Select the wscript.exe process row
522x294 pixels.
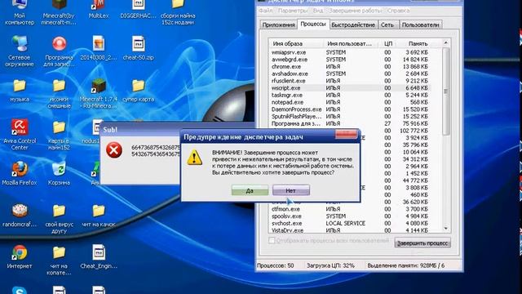point(350,88)
